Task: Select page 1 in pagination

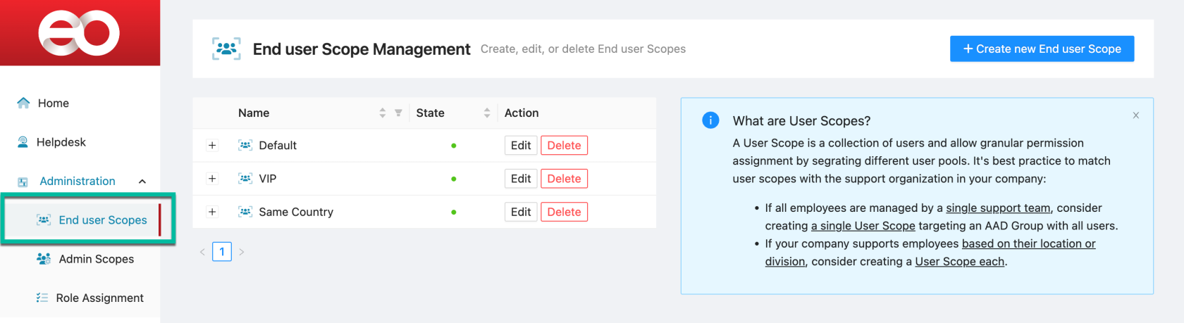Action: point(222,252)
